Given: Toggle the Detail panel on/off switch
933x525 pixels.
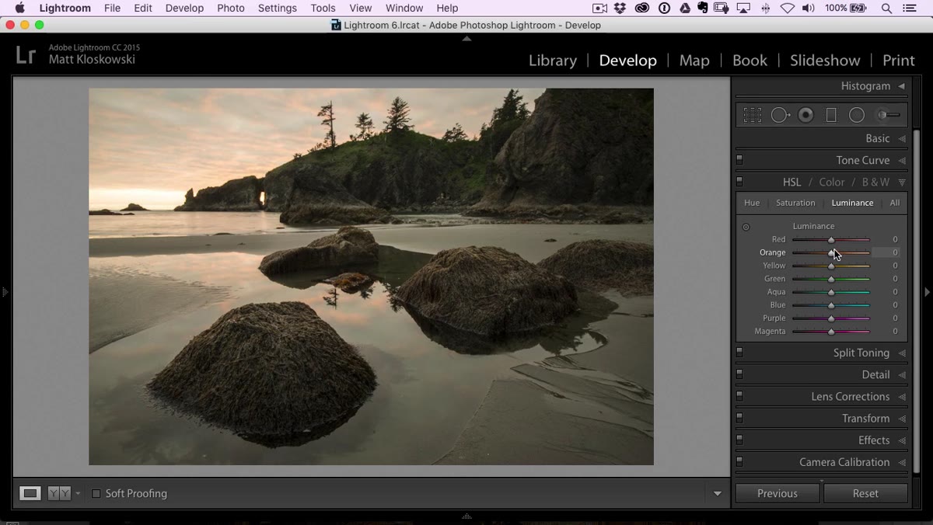Looking at the screenshot, I should [x=739, y=374].
